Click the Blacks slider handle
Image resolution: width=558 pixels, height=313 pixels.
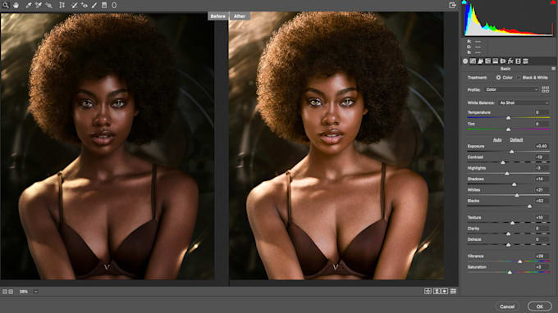tap(529, 206)
